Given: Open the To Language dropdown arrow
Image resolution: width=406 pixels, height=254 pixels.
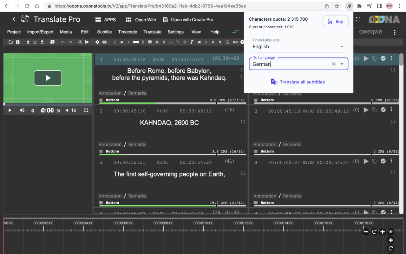Looking at the screenshot, I should [x=342, y=64].
